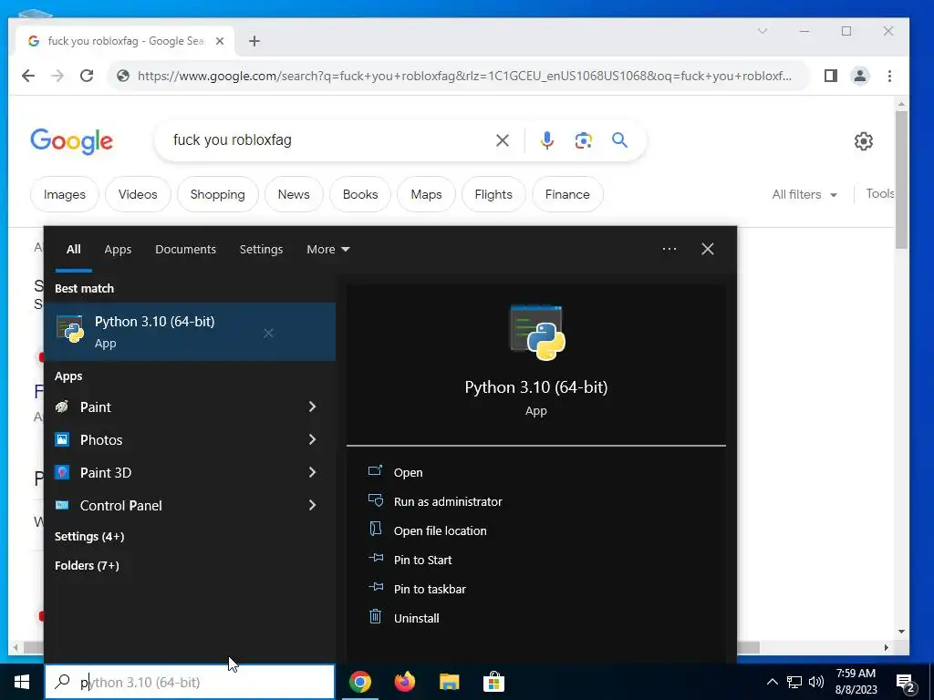Screen dimensions: 934x700
Task: Open search panel options (three dots)
Action: [669, 249]
